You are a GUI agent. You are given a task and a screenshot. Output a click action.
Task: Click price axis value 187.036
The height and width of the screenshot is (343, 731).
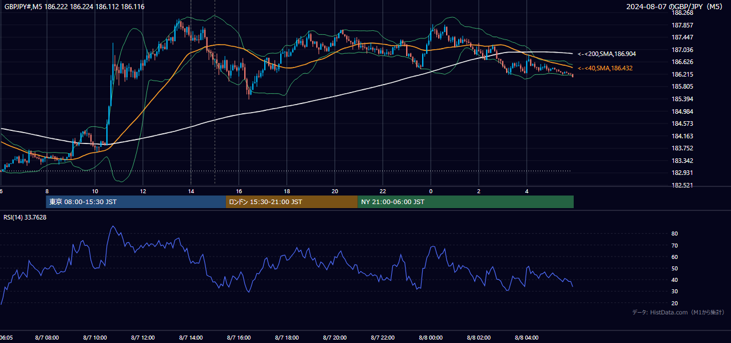click(682, 50)
